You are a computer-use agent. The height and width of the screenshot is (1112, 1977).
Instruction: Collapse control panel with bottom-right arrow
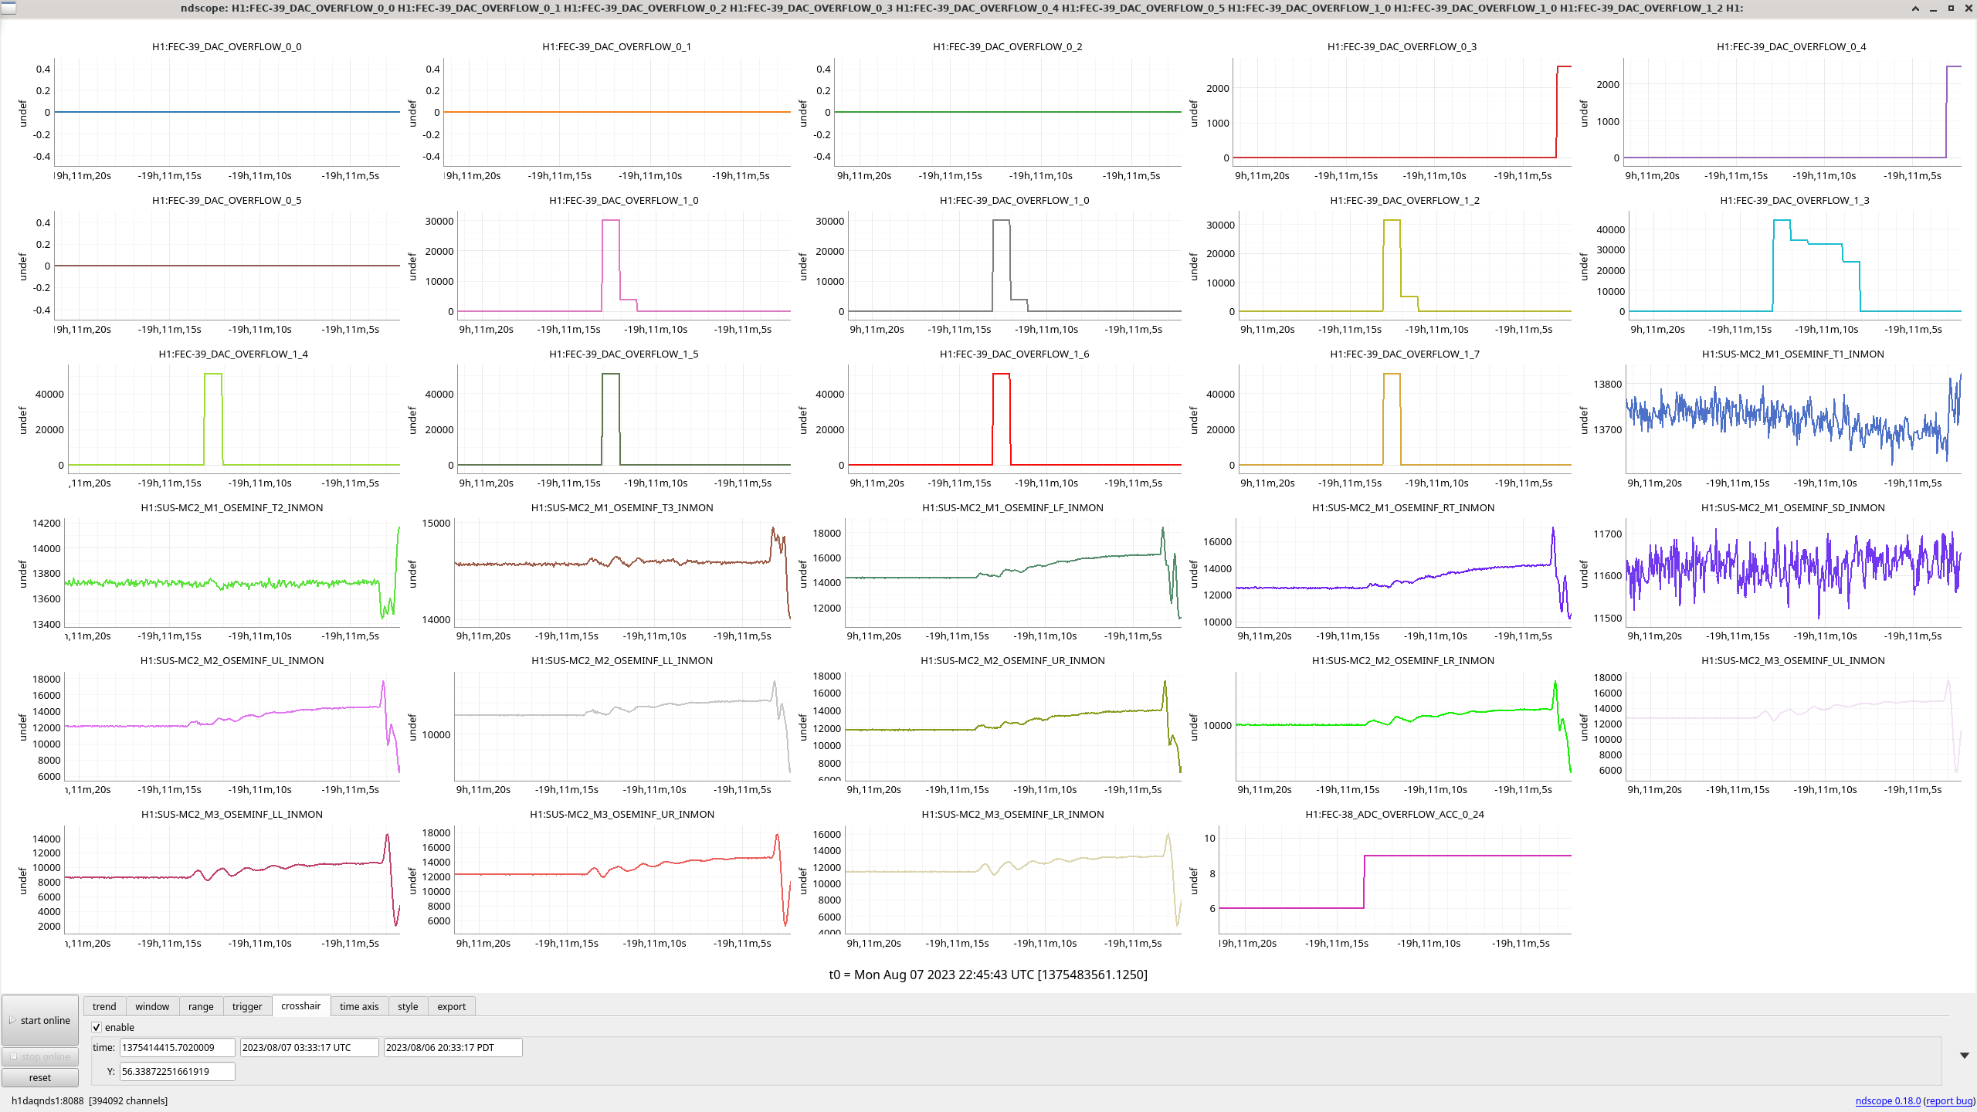pyautogui.click(x=1964, y=1055)
